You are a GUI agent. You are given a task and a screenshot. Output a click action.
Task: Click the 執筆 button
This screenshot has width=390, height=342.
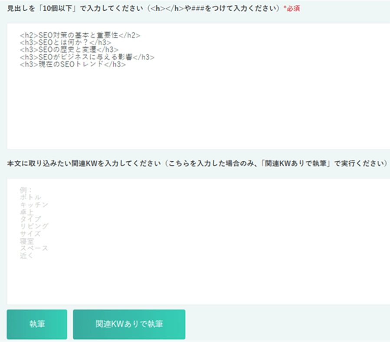[x=37, y=324]
